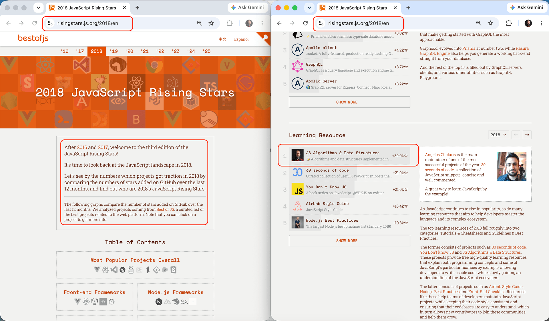The height and width of the screenshot is (321, 549).
Task: Click the Airbnb logo in Learning Resource list
Action: point(297,206)
